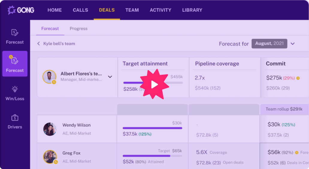The width and height of the screenshot is (309, 169).
Task: Click the $455k team target amount
Action: pos(177,77)
